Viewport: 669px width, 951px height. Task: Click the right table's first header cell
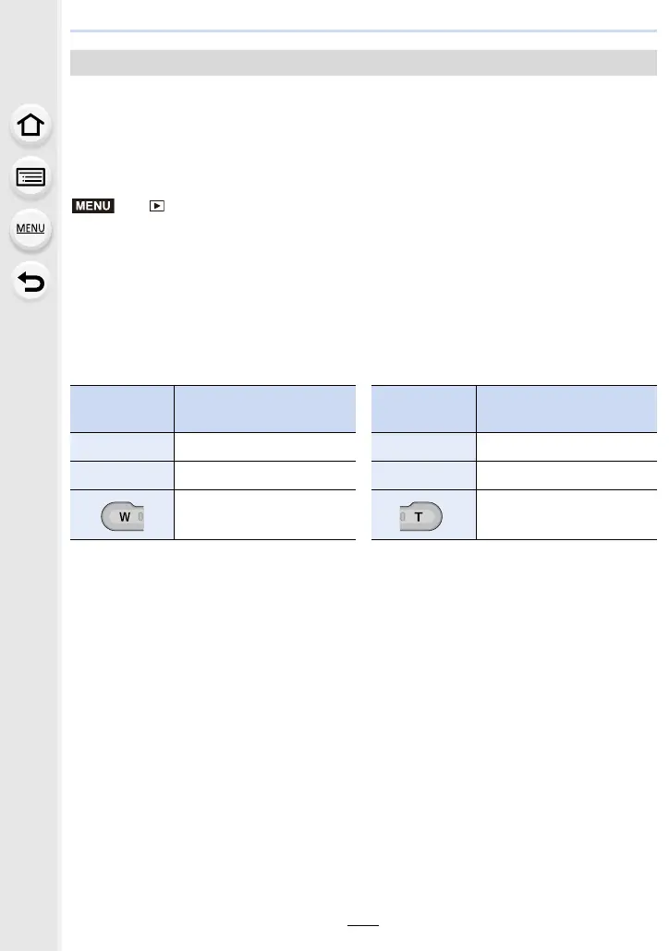click(424, 409)
